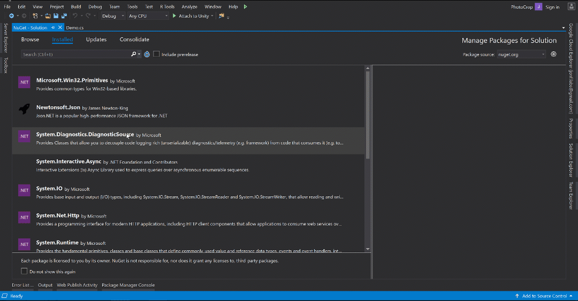
Task: Open the Error List panel tab
Action: (22, 285)
